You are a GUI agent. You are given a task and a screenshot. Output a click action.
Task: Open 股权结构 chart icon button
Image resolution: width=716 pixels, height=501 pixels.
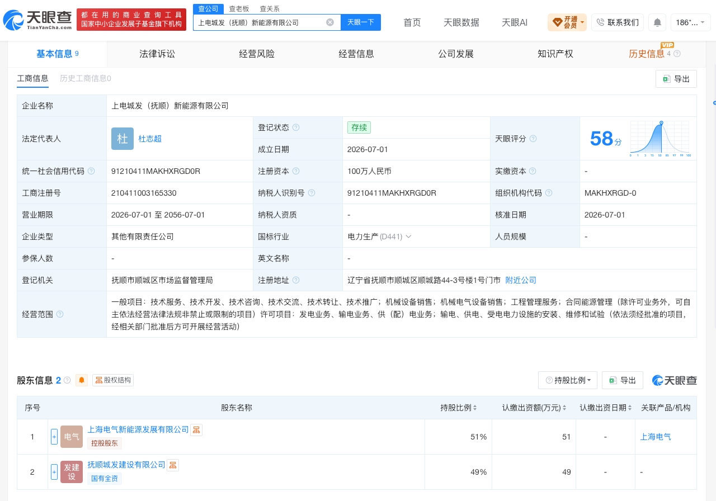coord(113,380)
